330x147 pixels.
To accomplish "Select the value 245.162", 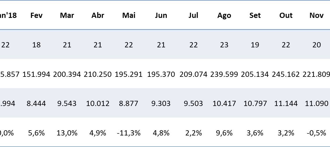I will 286,75.
